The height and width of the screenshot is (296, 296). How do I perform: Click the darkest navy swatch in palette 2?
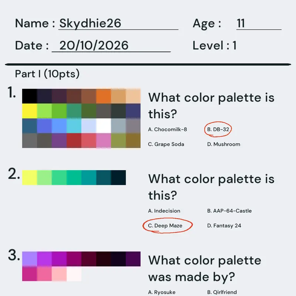118,178
